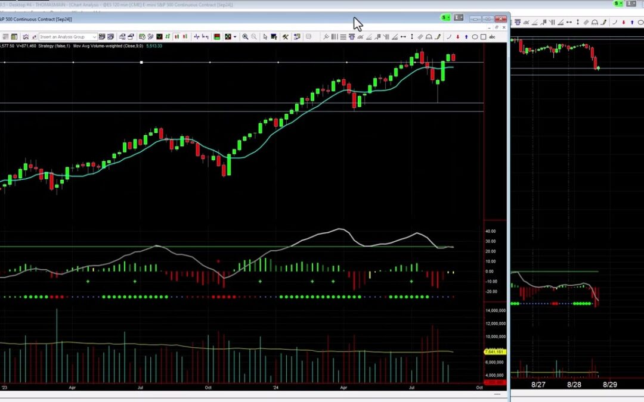Open the chart color scheme dropdown arrow

[235, 37]
